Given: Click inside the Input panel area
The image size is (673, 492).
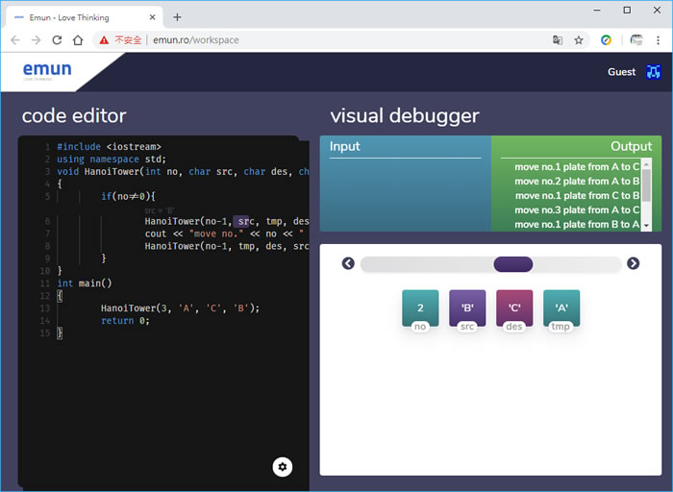Looking at the screenshot, I should (x=405, y=194).
